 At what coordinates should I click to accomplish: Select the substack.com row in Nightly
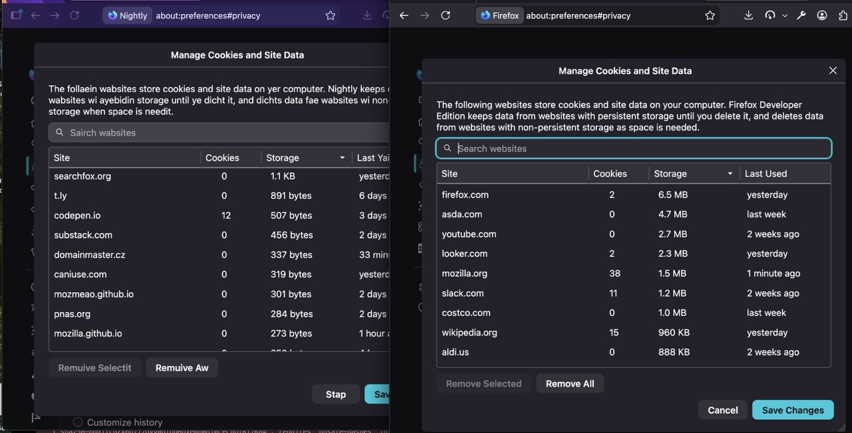tap(219, 235)
